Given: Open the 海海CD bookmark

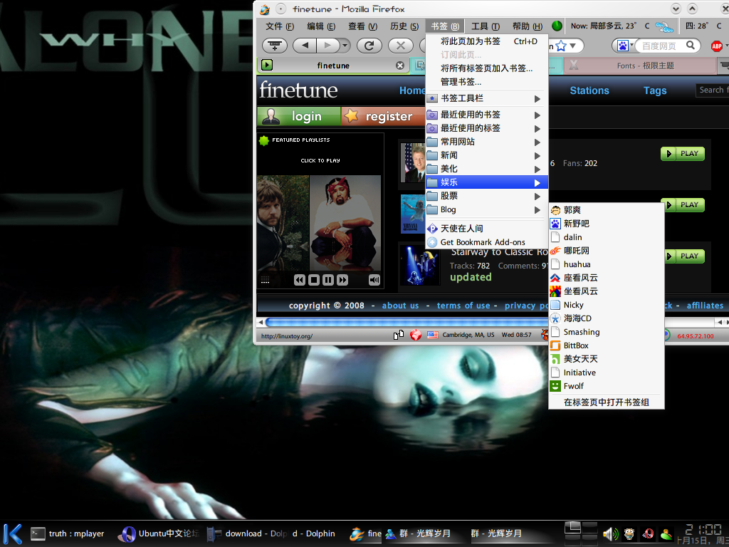Looking at the screenshot, I should (607, 318).
